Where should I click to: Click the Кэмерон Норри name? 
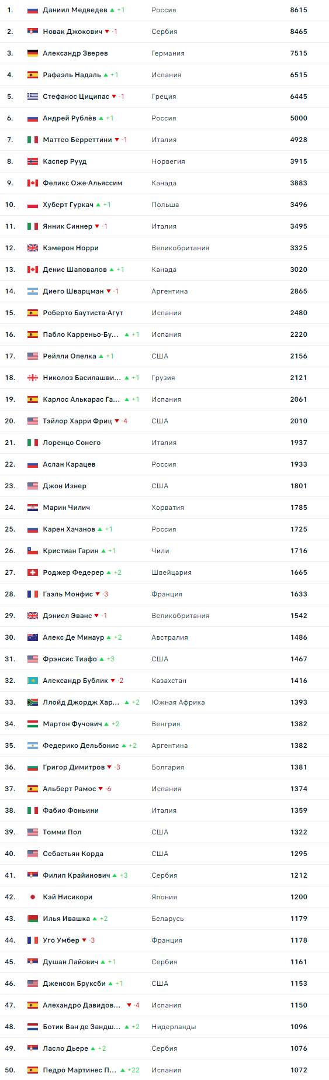[x=71, y=248]
